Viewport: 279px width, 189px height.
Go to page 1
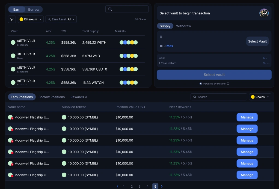point(124,187)
